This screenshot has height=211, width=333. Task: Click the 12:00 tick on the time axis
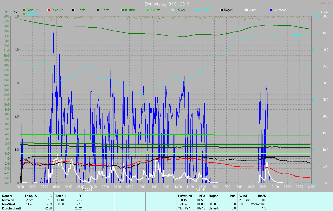(166, 187)
